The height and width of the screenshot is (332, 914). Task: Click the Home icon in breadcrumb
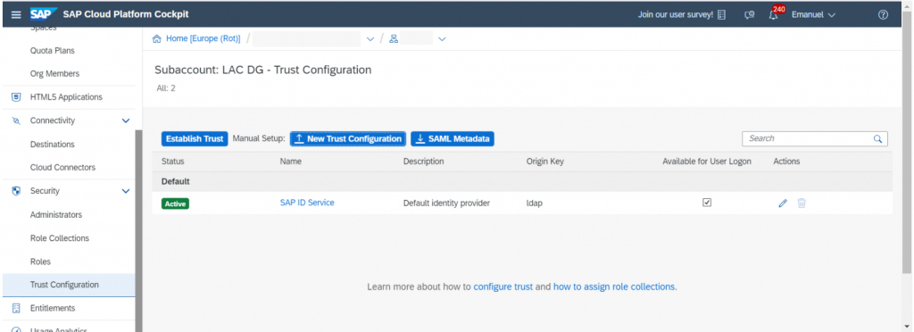[x=156, y=39]
